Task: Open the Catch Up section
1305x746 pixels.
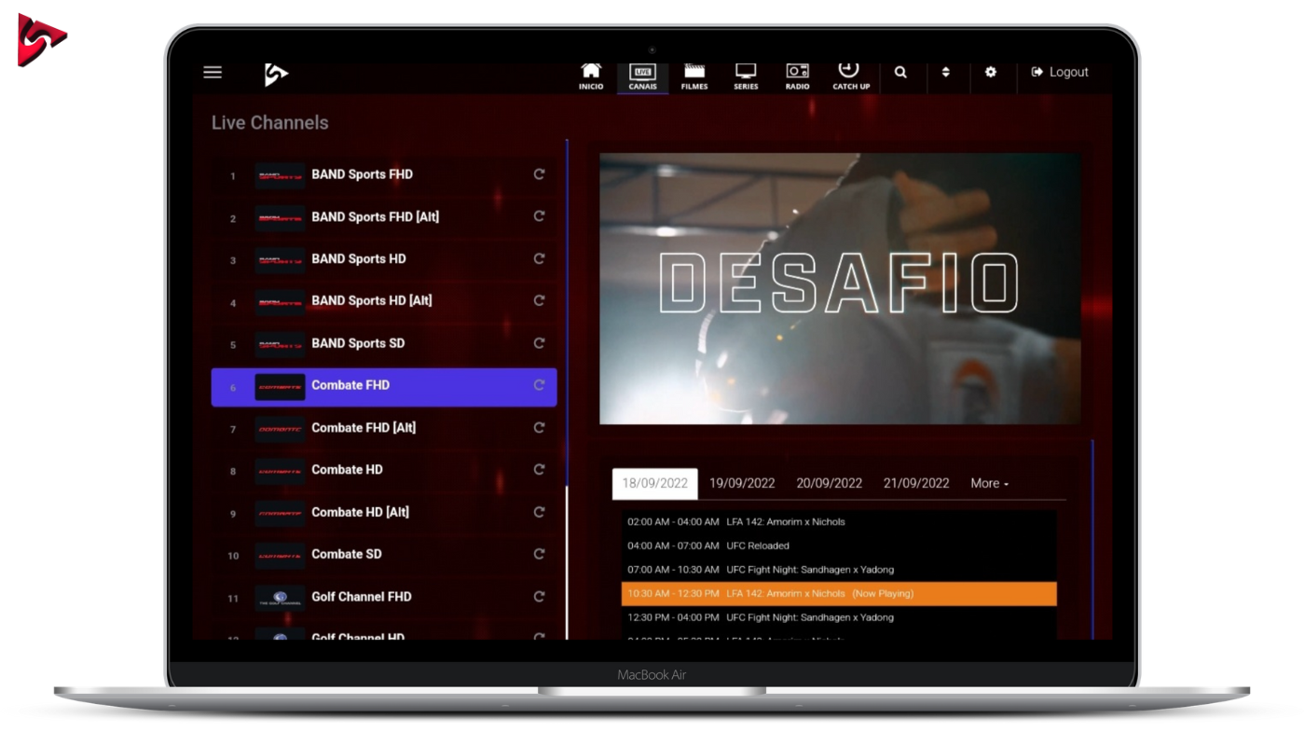Action: click(850, 76)
